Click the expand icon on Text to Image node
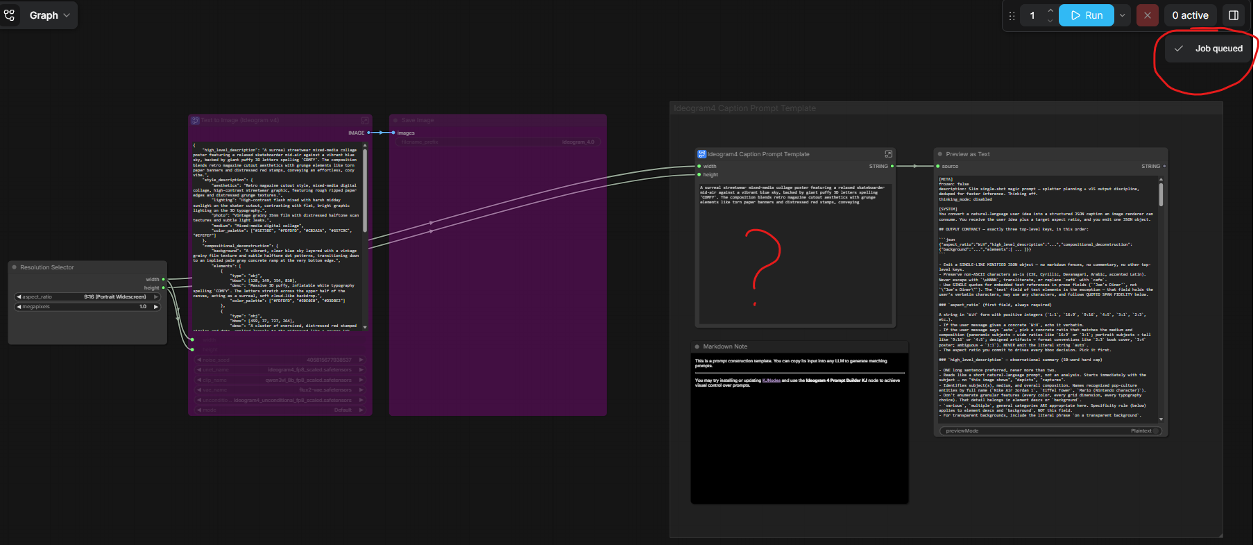The image size is (1260, 545). pyautogui.click(x=364, y=120)
